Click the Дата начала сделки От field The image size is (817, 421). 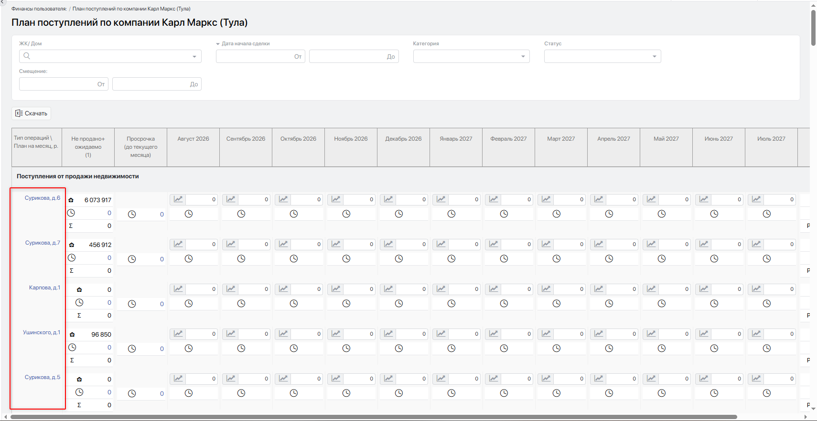click(260, 56)
